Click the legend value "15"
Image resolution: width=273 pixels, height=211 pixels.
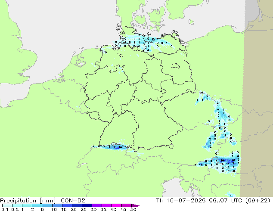[64, 209]
